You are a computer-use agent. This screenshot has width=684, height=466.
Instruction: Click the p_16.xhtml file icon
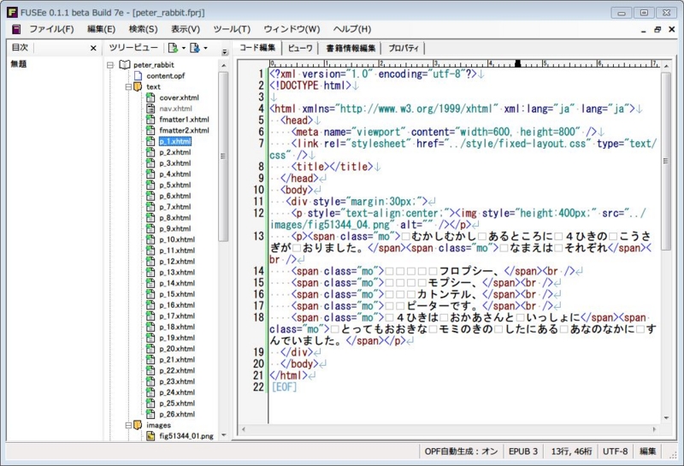[x=150, y=305]
